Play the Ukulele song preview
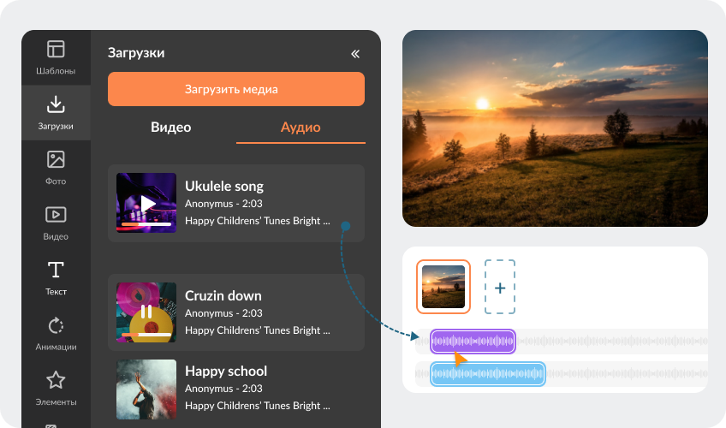726x428 pixels. point(147,204)
